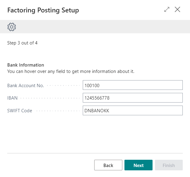The width and height of the screenshot is (190, 177).
Task: Go back with the Back button
Action: [108, 165]
